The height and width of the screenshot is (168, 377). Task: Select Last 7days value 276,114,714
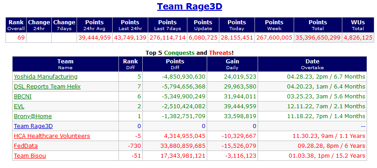click(x=168, y=38)
